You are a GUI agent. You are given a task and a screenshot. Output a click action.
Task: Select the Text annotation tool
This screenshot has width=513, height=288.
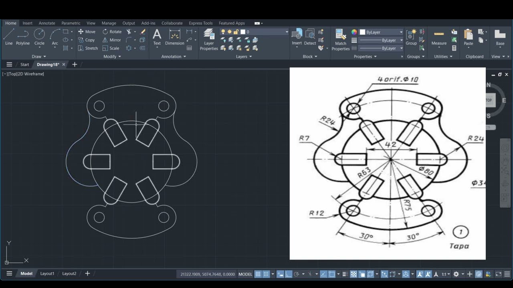pyautogui.click(x=157, y=37)
